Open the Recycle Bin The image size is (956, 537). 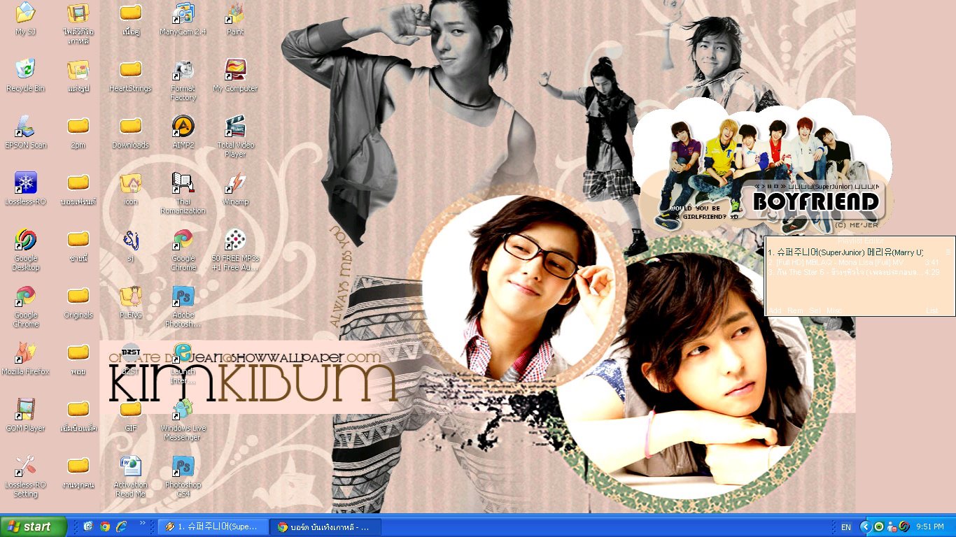(x=26, y=76)
